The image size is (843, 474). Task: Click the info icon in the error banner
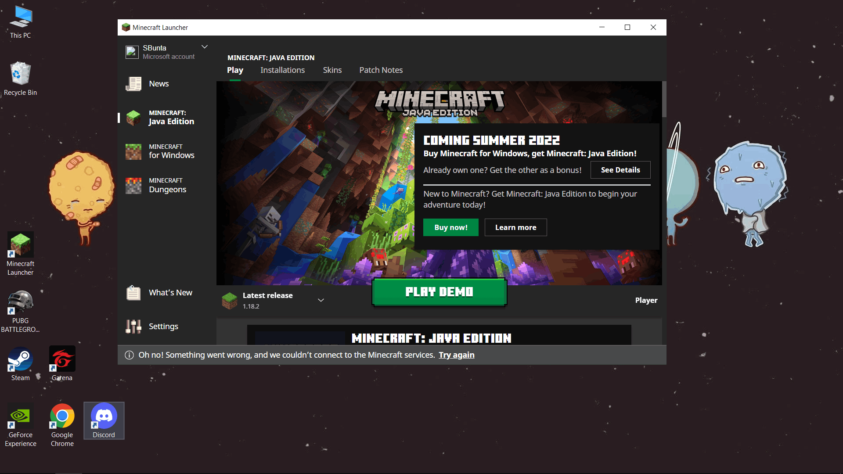129,355
